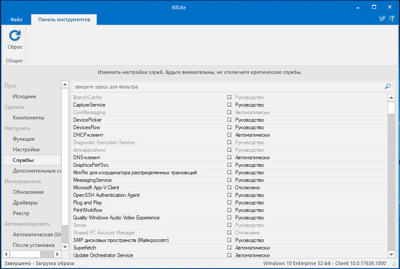Screen dimensions: 400x269
Task: Open Реестр page in sidebar
Action: click(x=21, y=213)
